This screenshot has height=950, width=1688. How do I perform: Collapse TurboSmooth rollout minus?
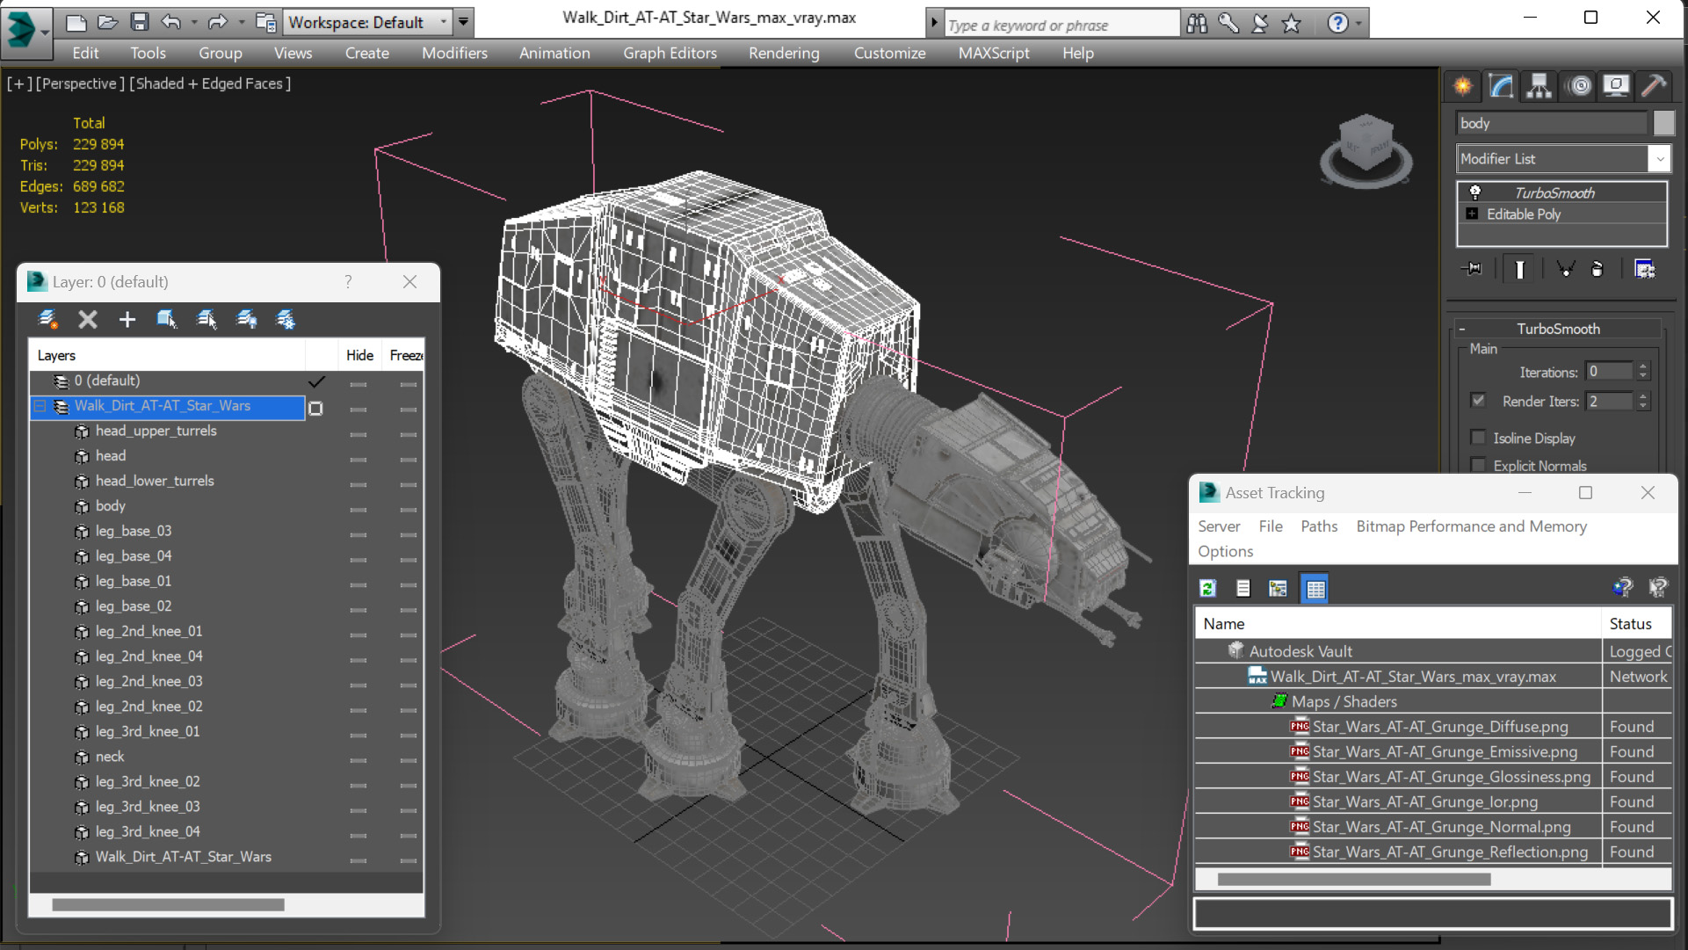point(1462,329)
